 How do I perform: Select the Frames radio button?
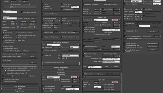point(3,7)
